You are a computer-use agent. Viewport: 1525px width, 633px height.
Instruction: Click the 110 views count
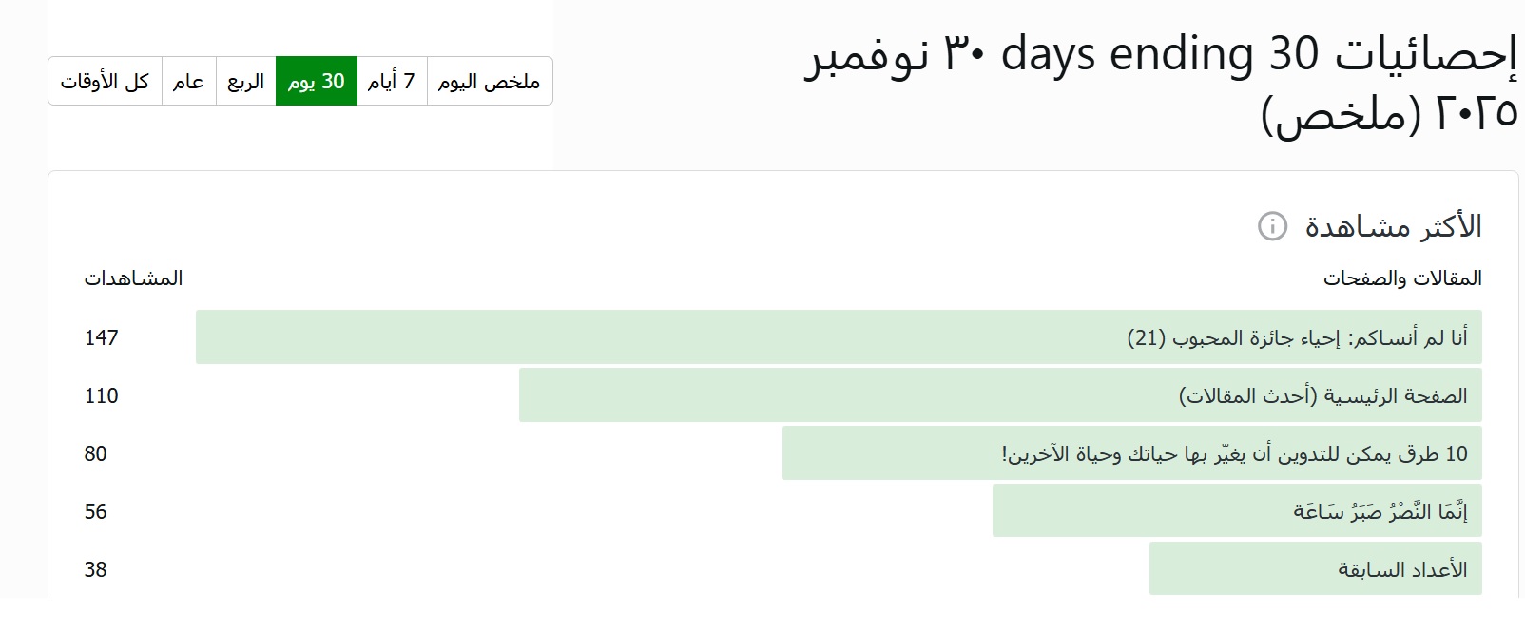pyautogui.click(x=102, y=395)
